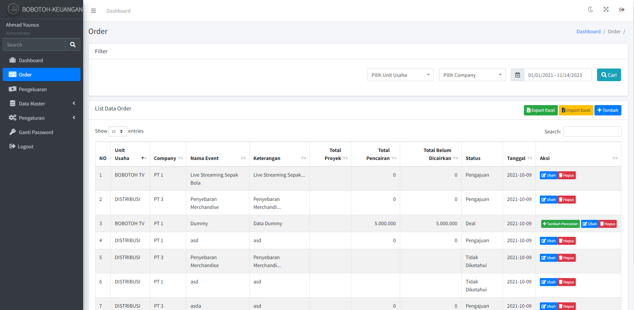This screenshot has height=310, width=634.
Task: Toggle dark mode moon icon
Action: tap(590, 10)
